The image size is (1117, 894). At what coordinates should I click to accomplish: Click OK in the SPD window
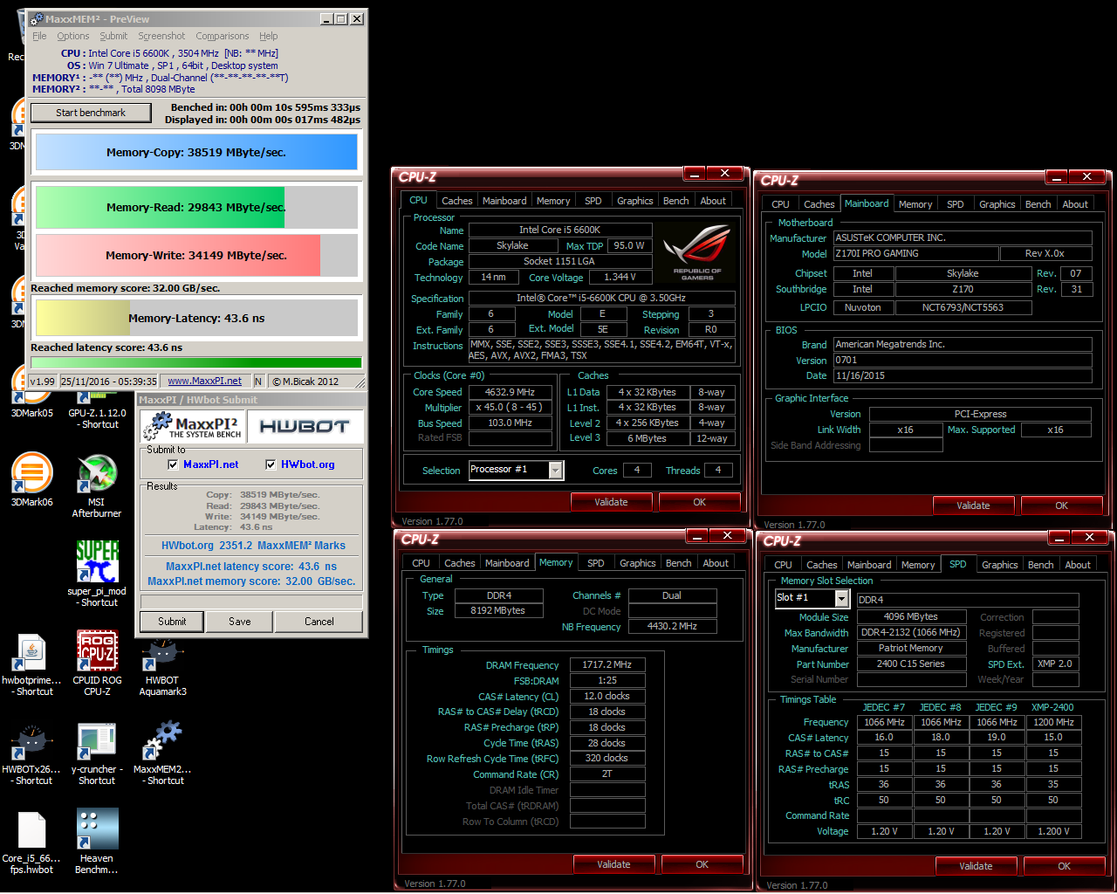pyautogui.click(x=1064, y=866)
